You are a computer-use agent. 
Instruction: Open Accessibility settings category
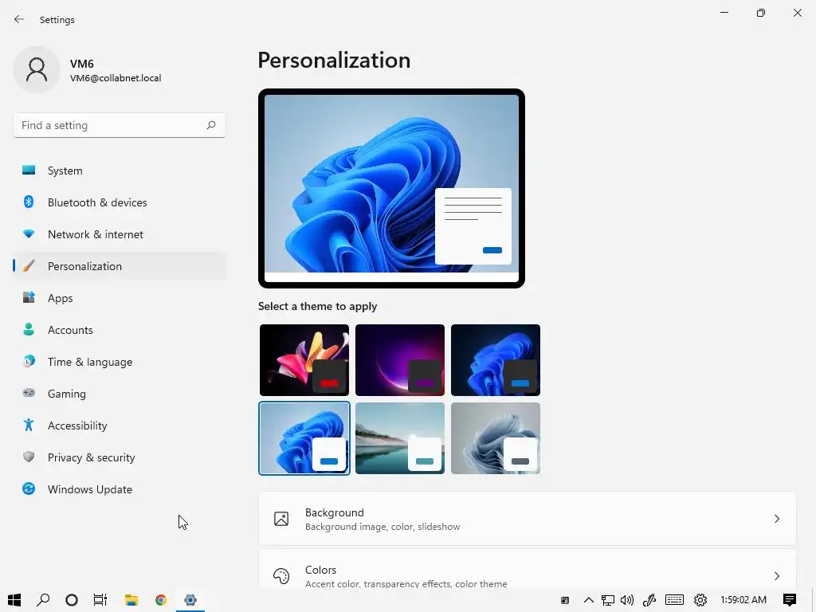click(120, 426)
